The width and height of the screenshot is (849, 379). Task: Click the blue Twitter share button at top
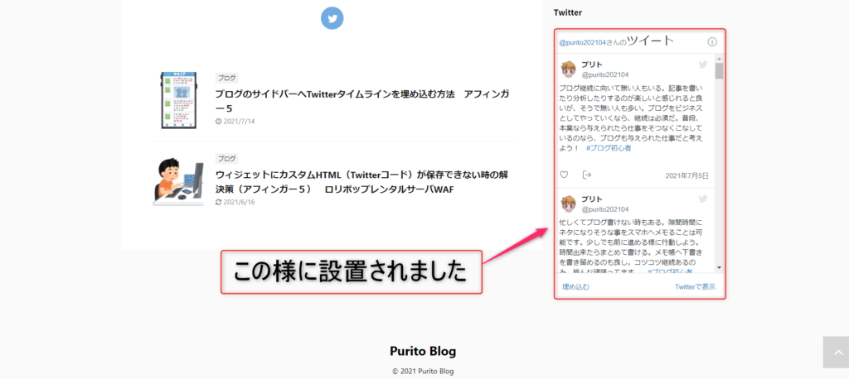(x=332, y=17)
